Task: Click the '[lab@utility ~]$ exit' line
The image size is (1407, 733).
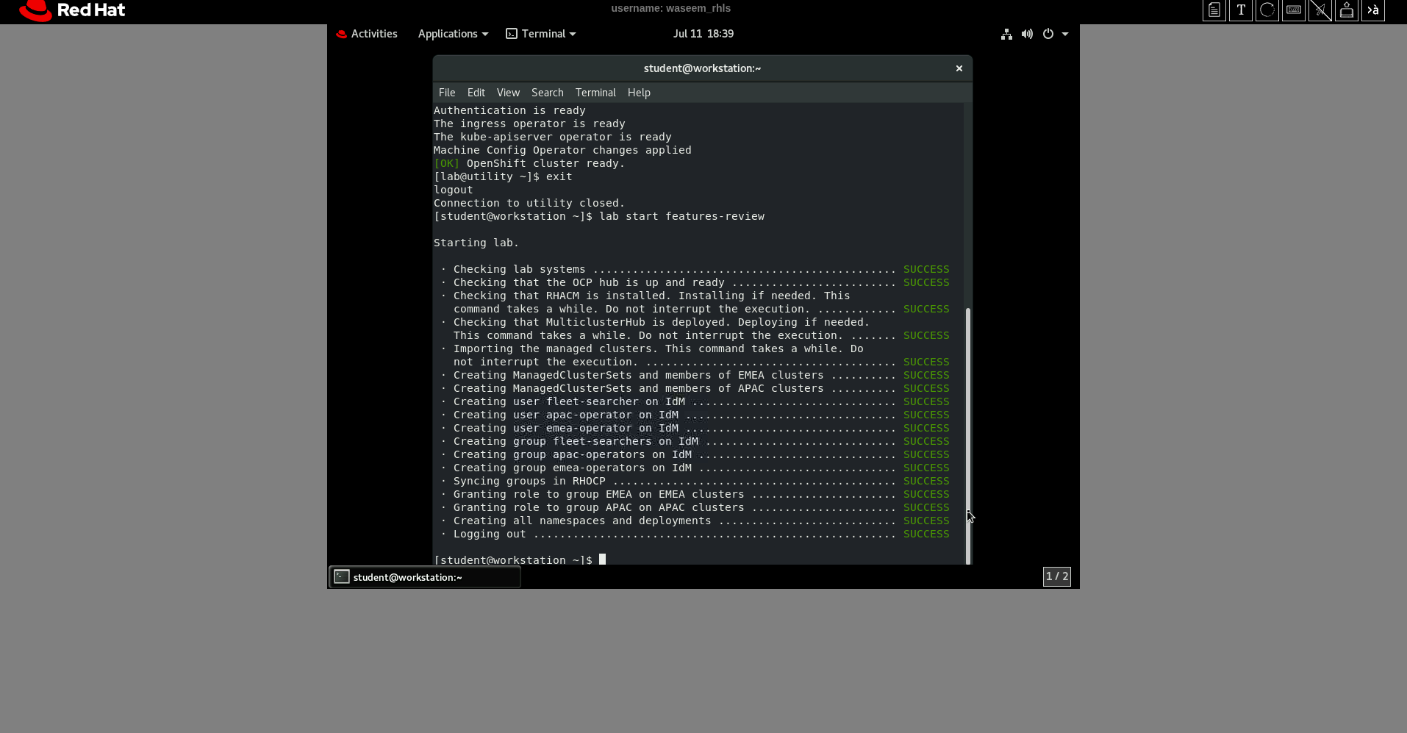Action: point(503,176)
